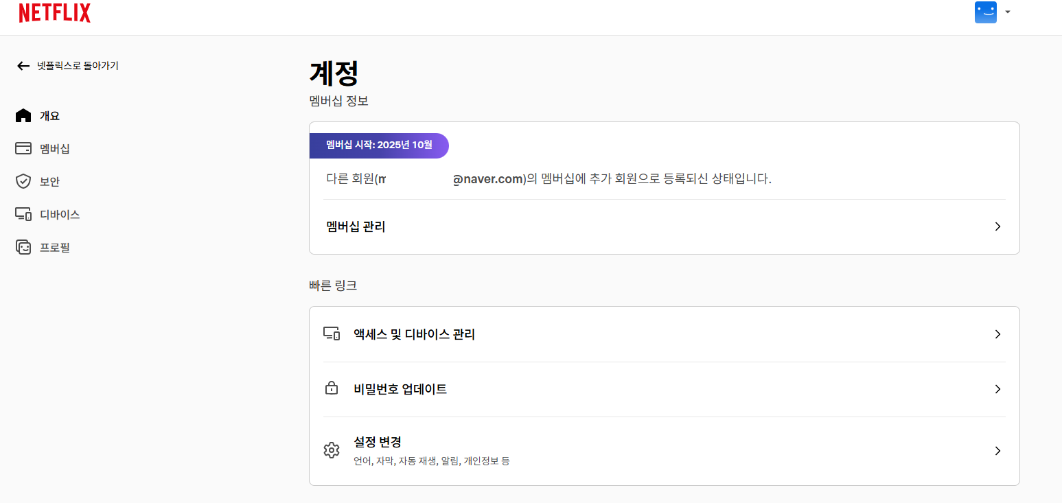Open 액세스 및 디바이스 관리

(x=664, y=334)
